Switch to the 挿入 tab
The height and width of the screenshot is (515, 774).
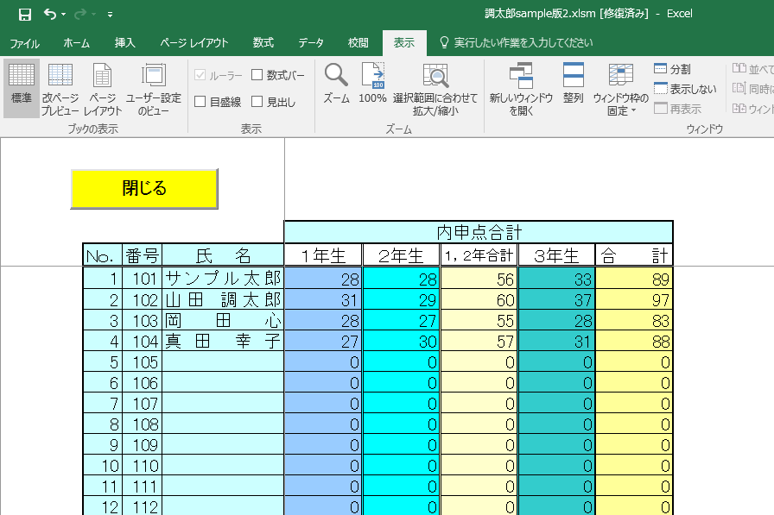coord(125,43)
